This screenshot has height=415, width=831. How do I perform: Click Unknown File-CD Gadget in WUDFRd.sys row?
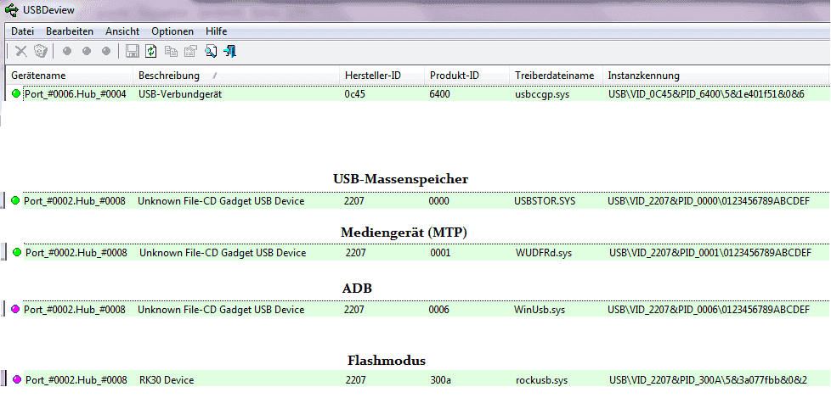click(223, 253)
